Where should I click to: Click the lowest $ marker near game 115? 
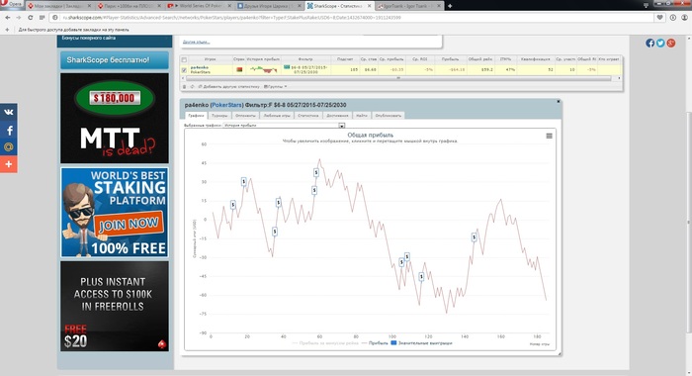(x=421, y=277)
